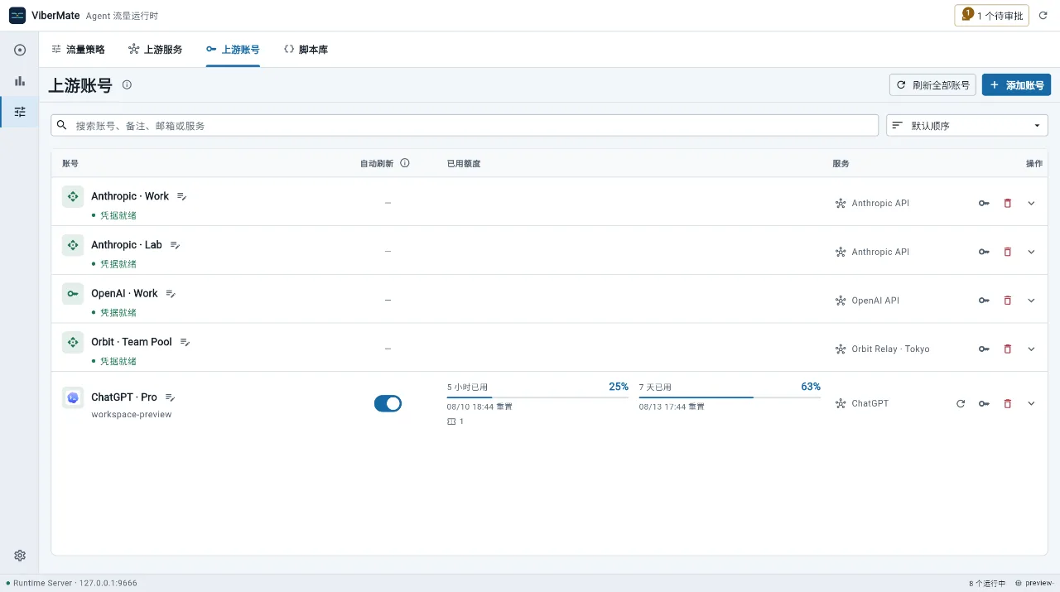Expand the Orbit · Team Pool row
This screenshot has width=1060, height=592.
pos(1031,349)
